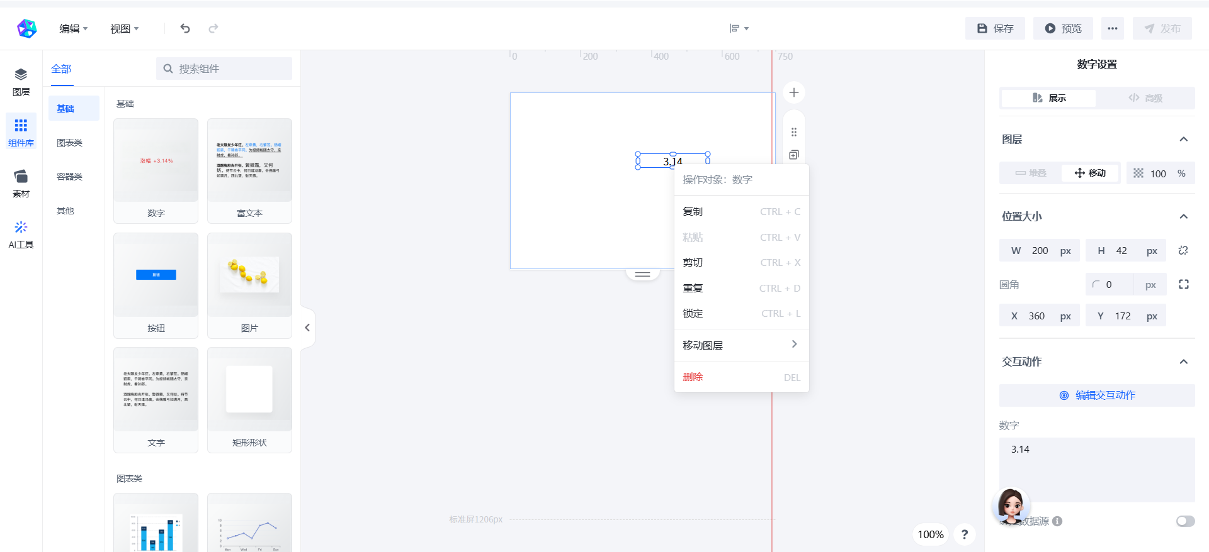Edit the Y position field
This screenshot has width=1209, height=552.
click(1126, 316)
